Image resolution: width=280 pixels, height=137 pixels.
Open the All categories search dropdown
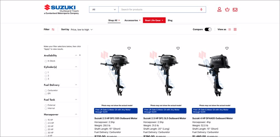point(104,10)
